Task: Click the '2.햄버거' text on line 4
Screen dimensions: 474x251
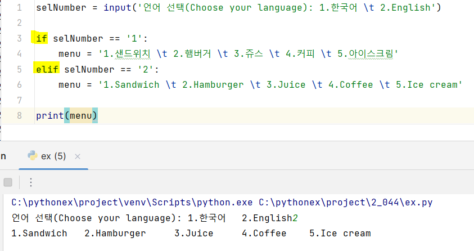Action: point(192,54)
